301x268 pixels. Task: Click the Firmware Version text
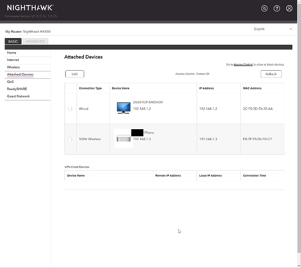click(x=31, y=16)
